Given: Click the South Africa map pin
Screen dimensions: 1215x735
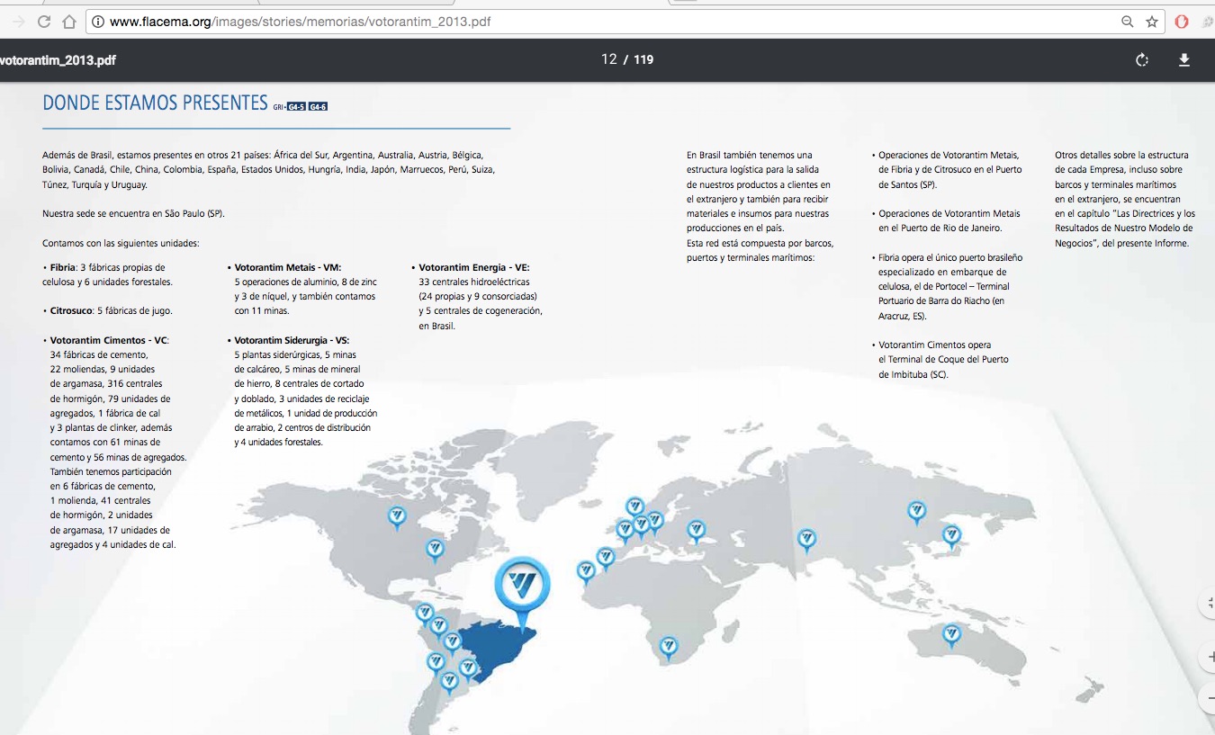Looking at the screenshot, I should pyautogui.click(x=668, y=646).
